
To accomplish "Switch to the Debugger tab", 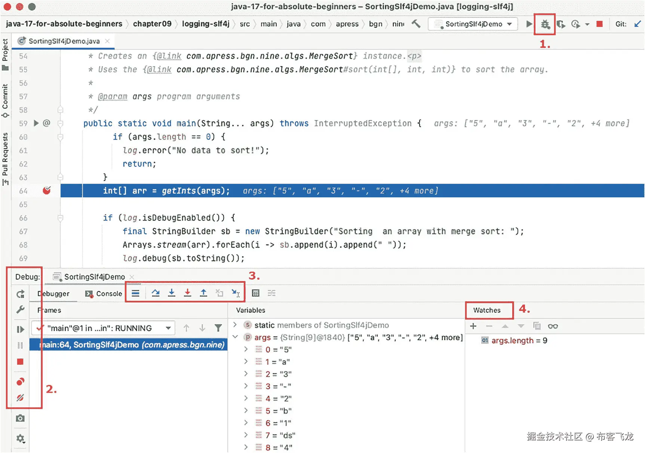I will tap(53, 294).
